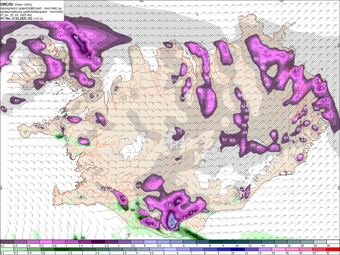Choose the lavender snow swatch between 4 and 4.5
The height and width of the screenshot is (255, 340).
(150, 242)
